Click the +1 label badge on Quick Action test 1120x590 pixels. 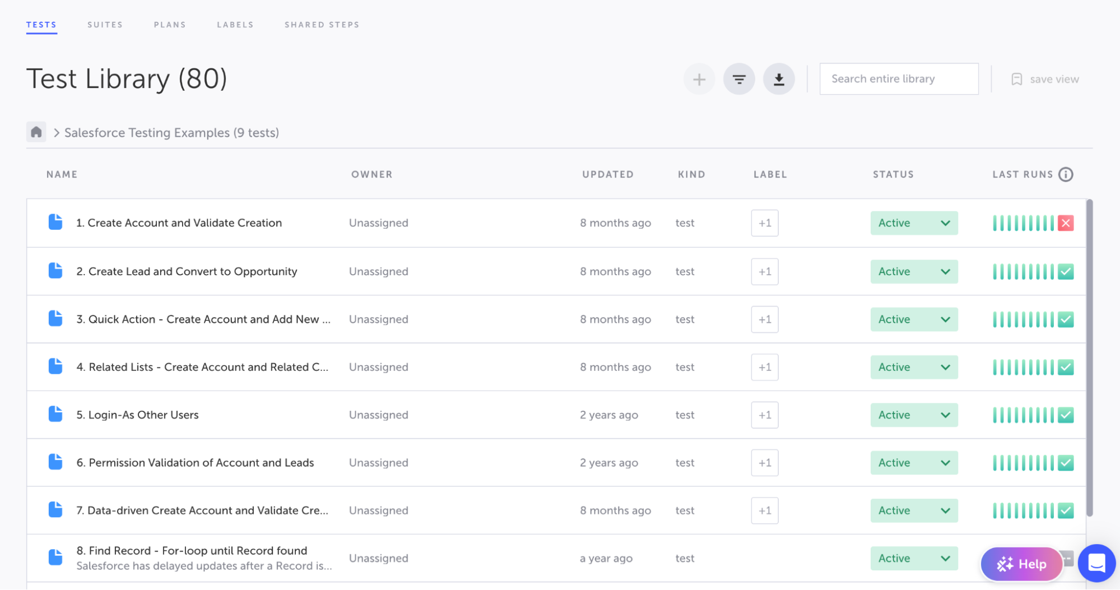pos(764,319)
